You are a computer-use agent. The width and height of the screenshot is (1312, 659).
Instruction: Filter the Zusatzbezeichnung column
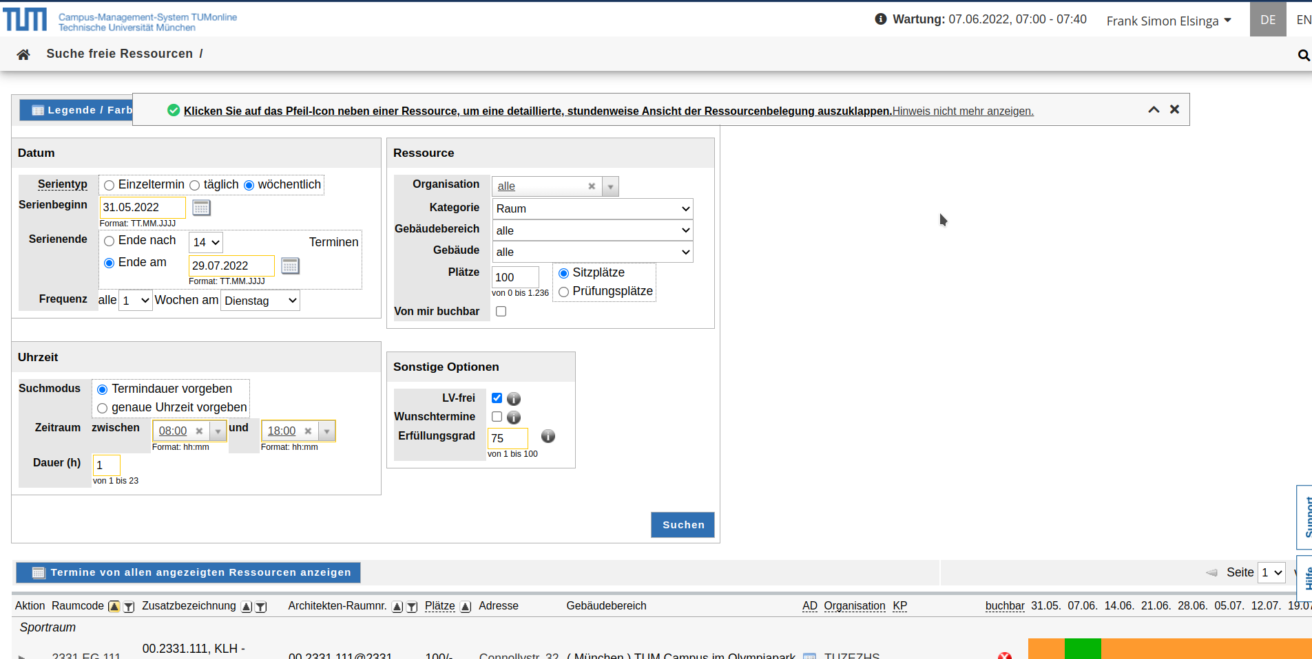pos(261,607)
